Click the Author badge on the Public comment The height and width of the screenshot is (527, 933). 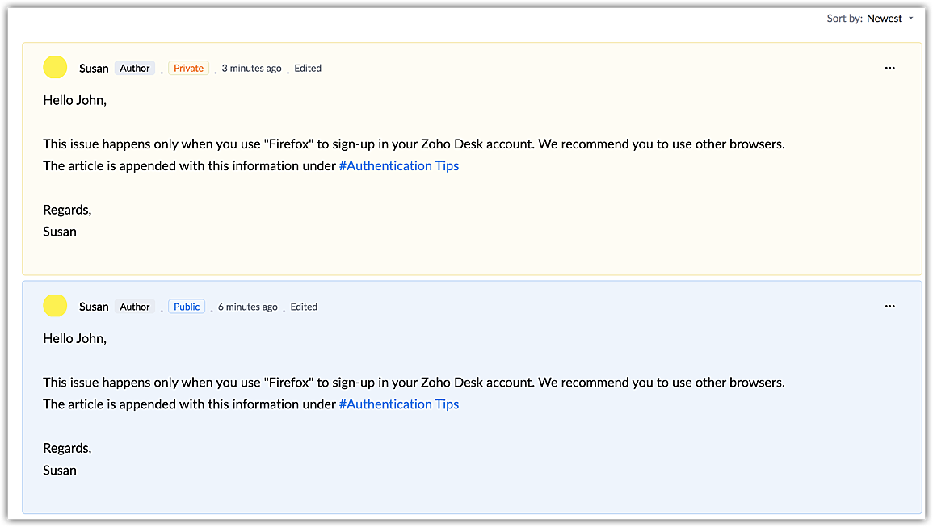[135, 307]
